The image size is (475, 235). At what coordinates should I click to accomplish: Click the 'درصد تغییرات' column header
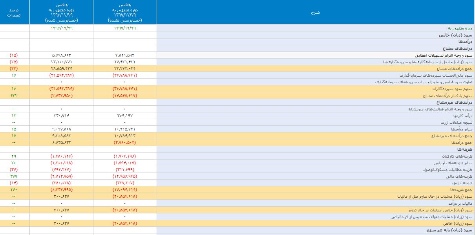coord(15,12)
